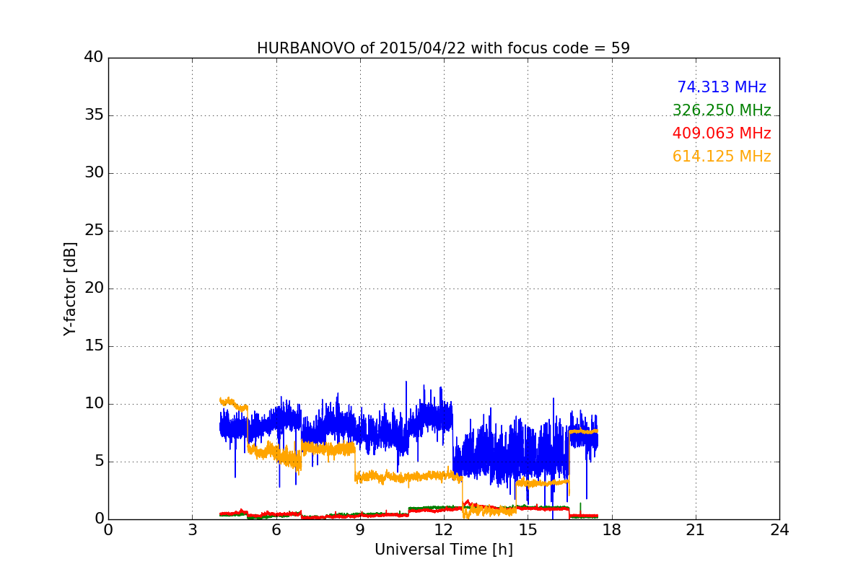Screen dimensions: 866x577
Task: Click the Y-factor [dB] axis label
Action: point(70,288)
